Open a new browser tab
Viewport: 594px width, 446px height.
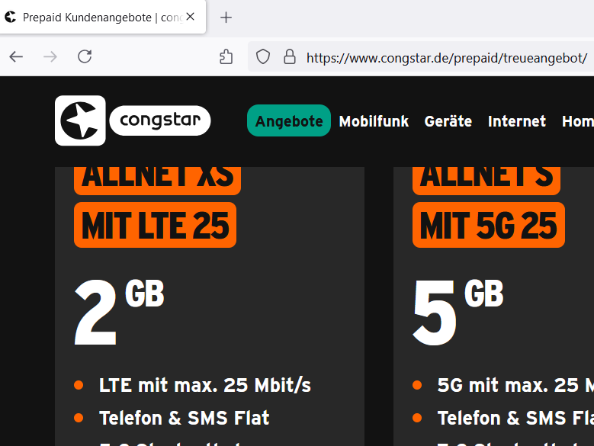click(226, 18)
